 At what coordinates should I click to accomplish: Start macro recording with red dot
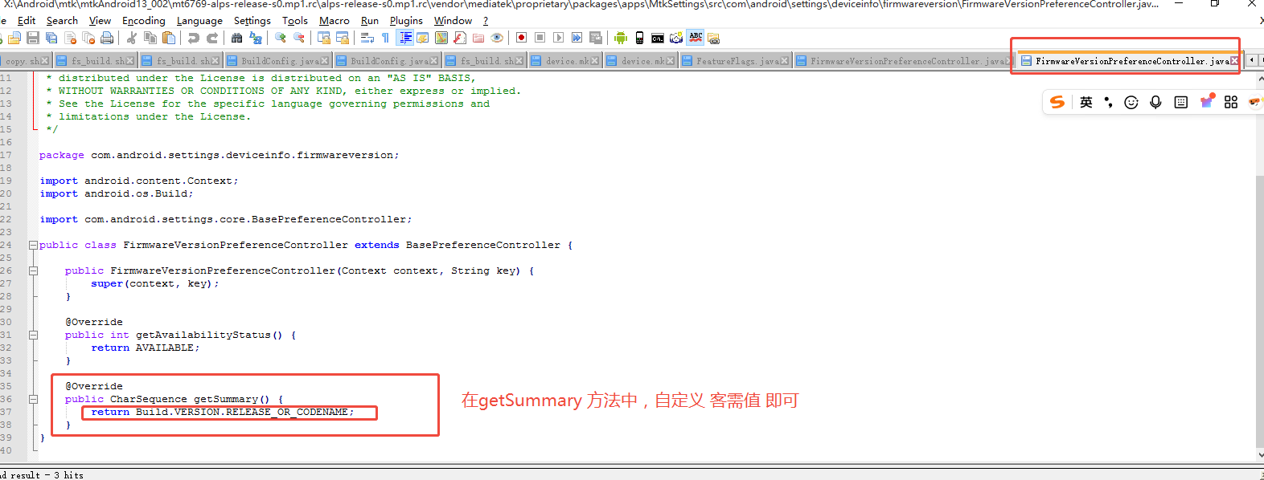[521, 38]
